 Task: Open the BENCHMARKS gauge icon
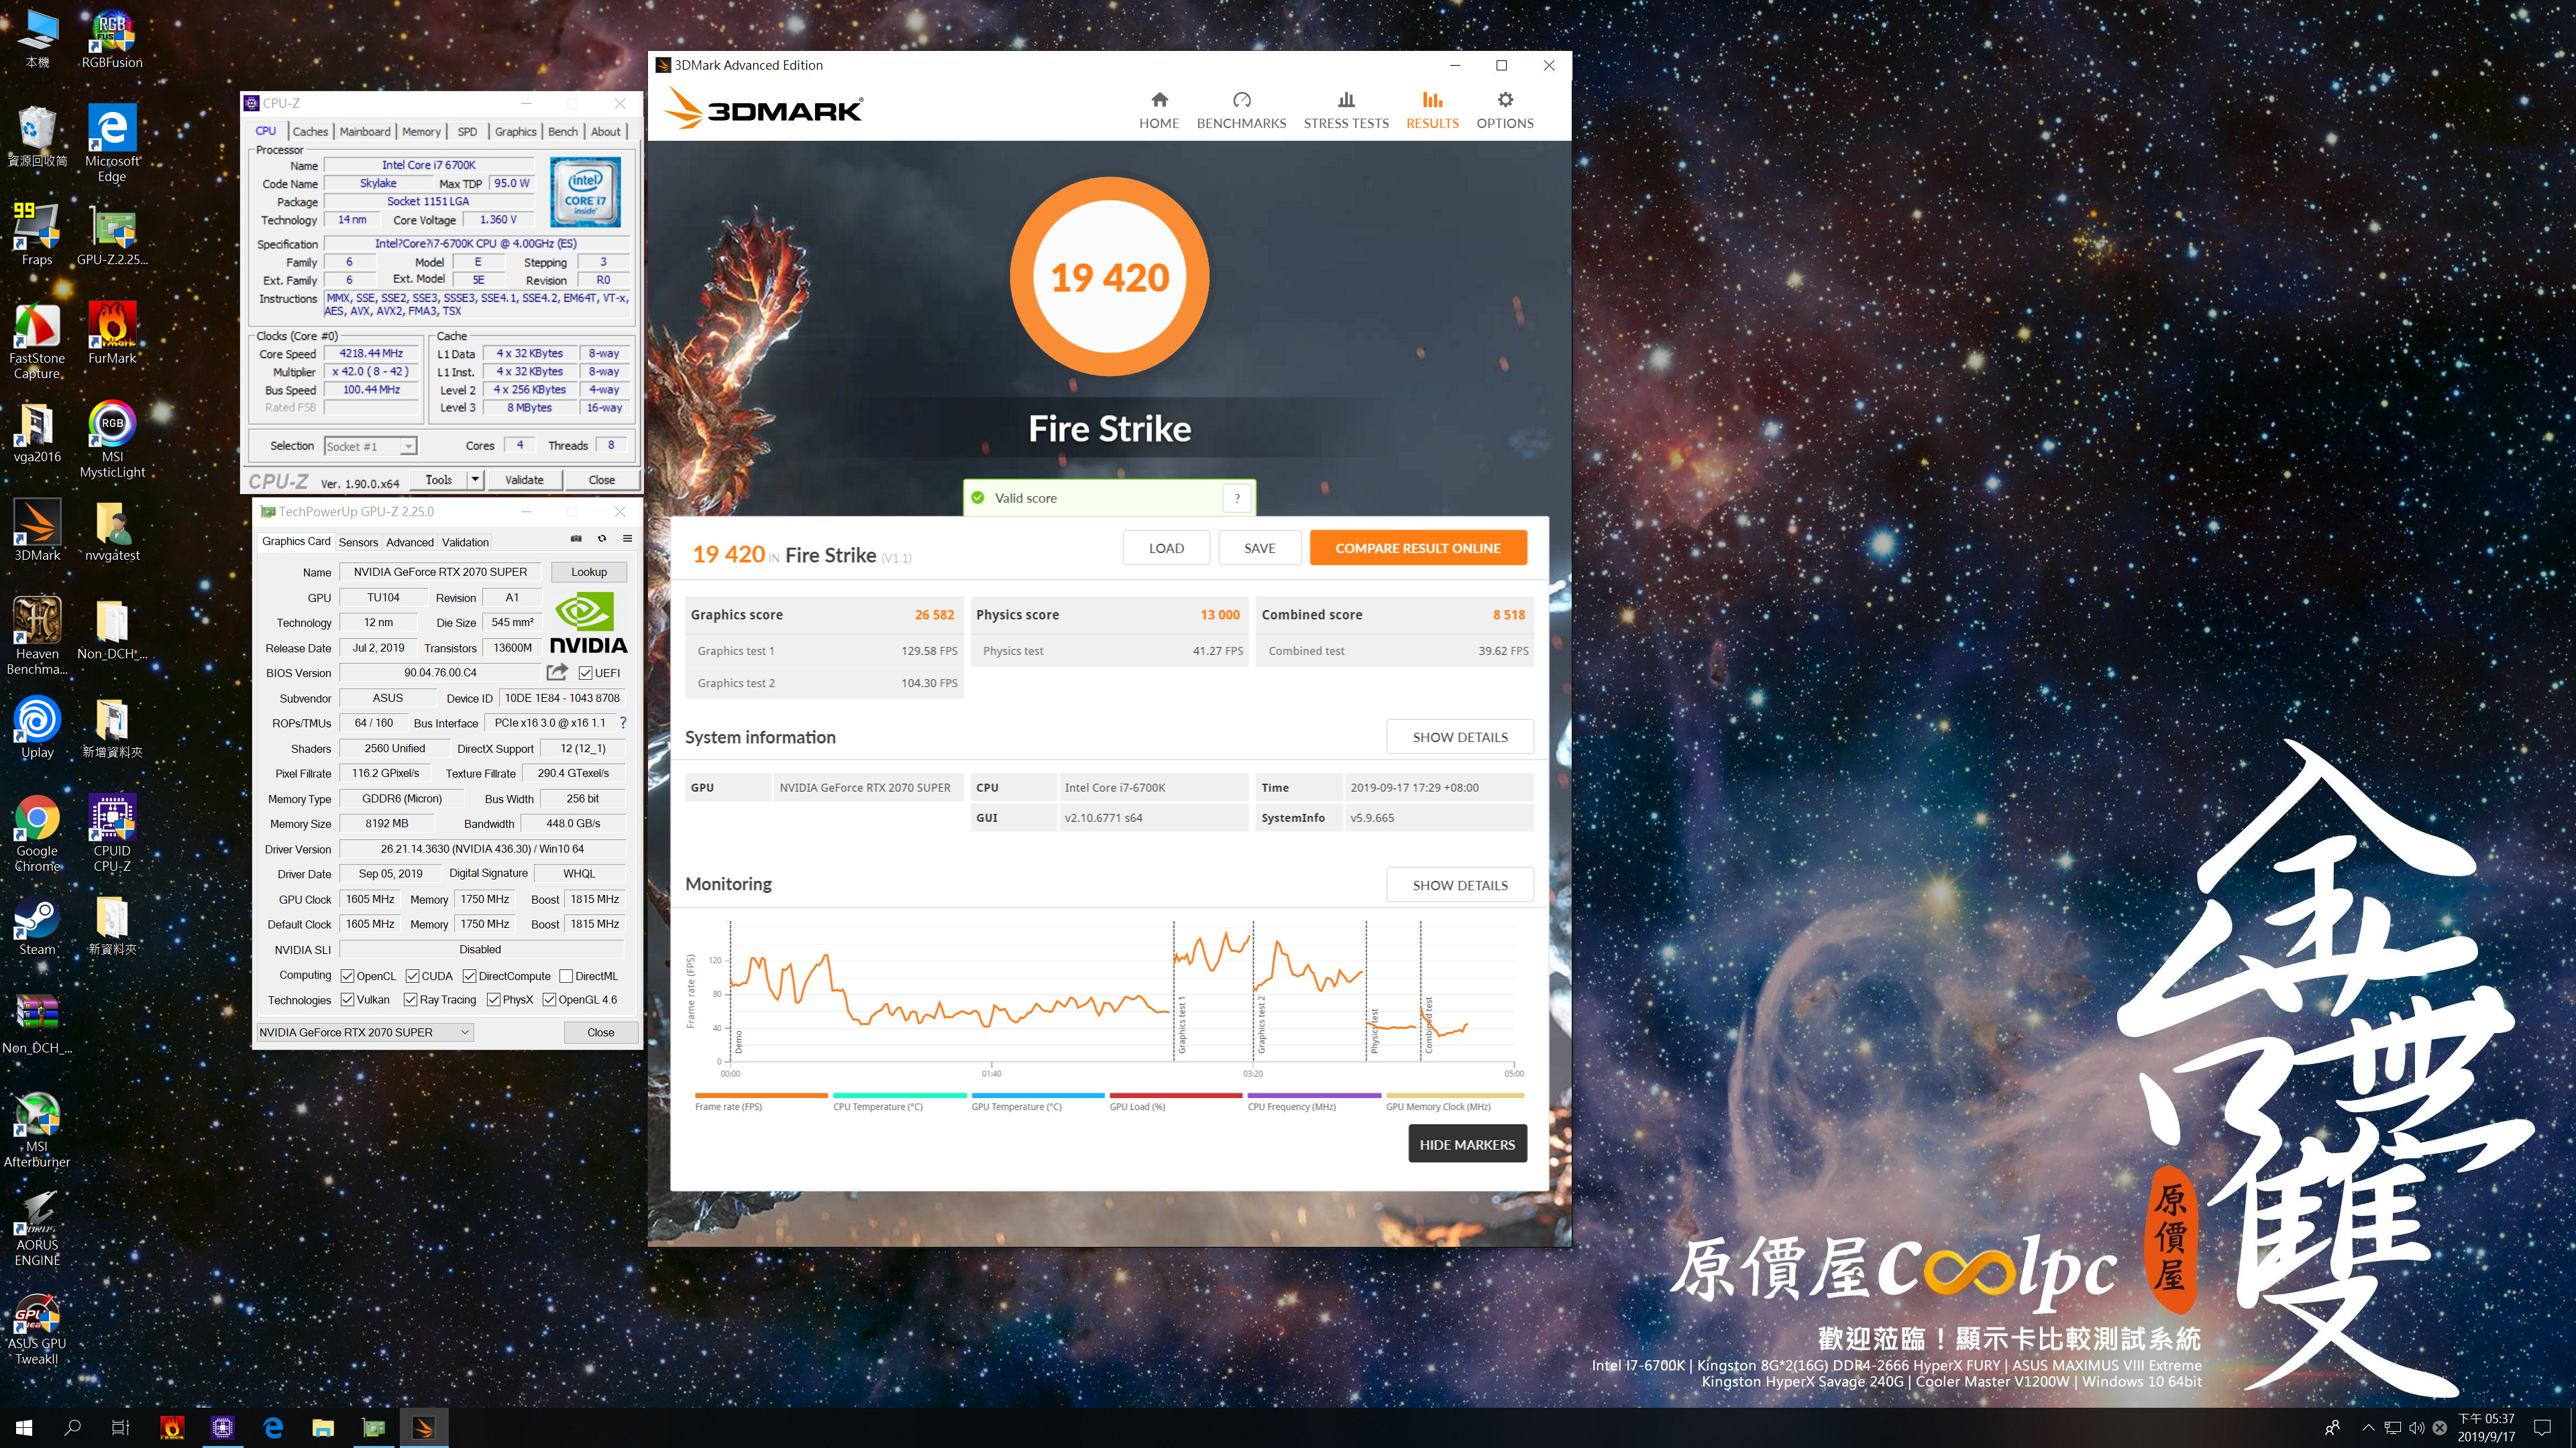point(1241,100)
